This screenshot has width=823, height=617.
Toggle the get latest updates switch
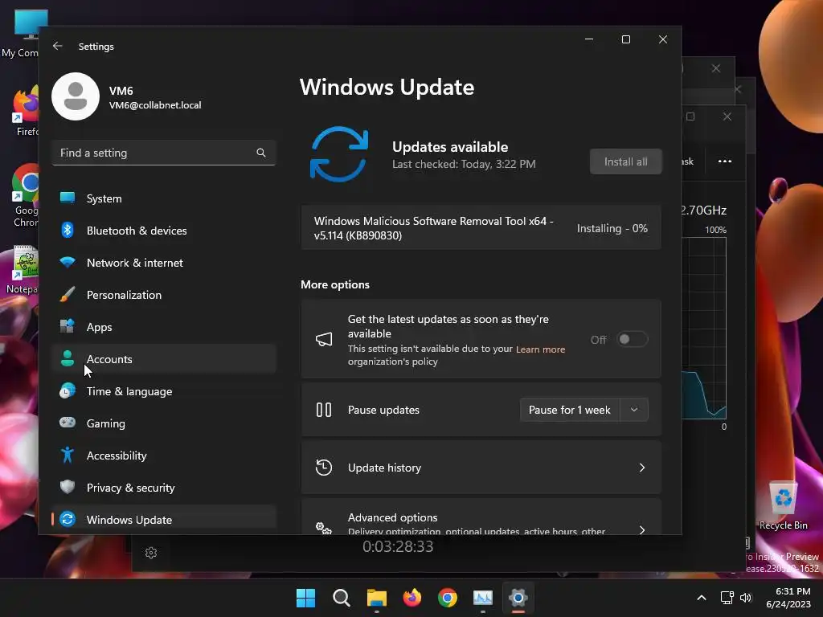coord(632,340)
